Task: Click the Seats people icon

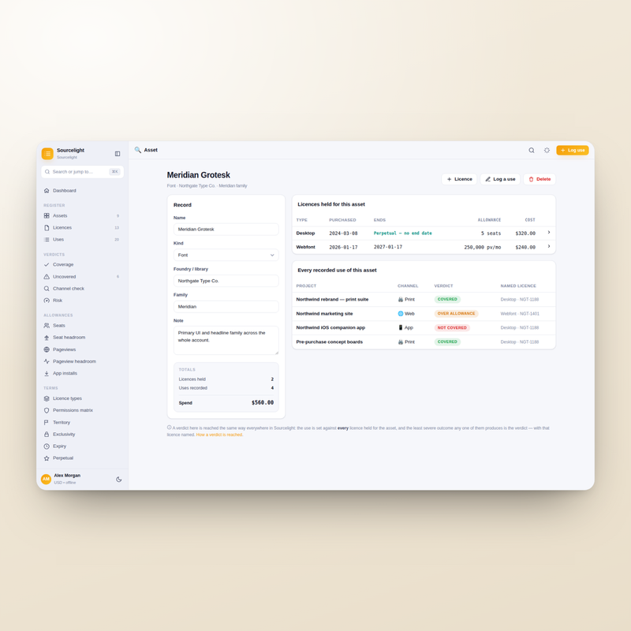Action: (x=47, y=326)
